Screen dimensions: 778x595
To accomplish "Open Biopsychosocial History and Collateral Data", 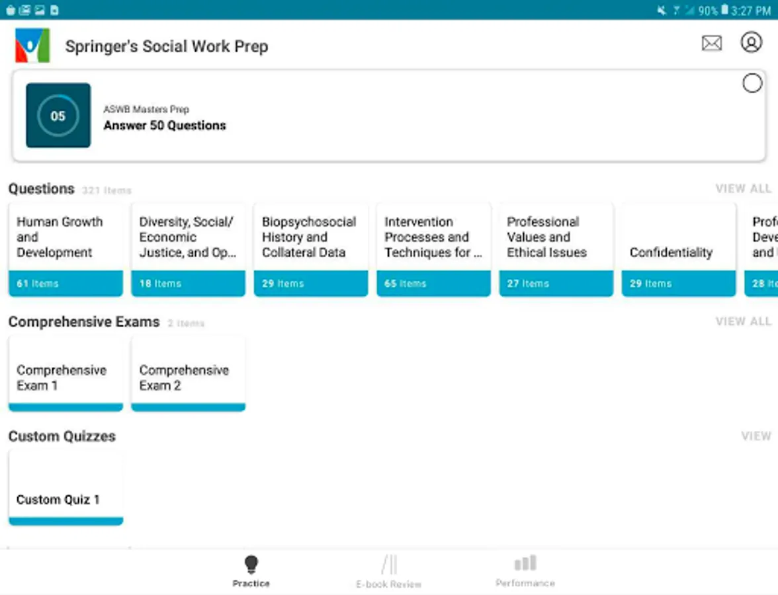I will coord(311,249).
